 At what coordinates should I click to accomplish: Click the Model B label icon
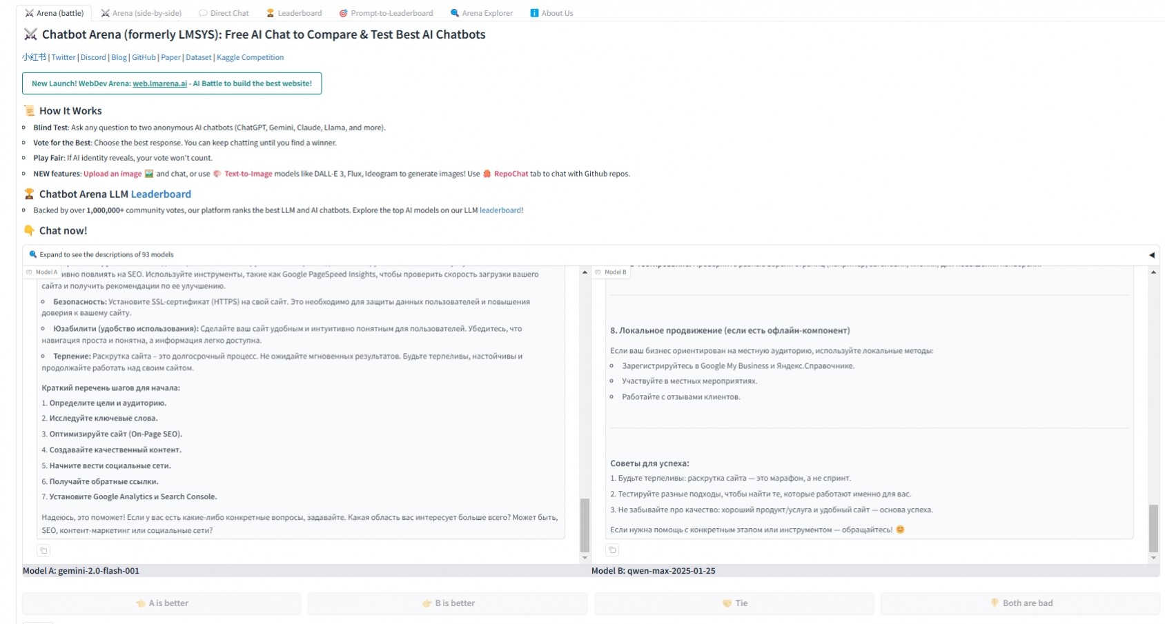[x=598, y=272]
